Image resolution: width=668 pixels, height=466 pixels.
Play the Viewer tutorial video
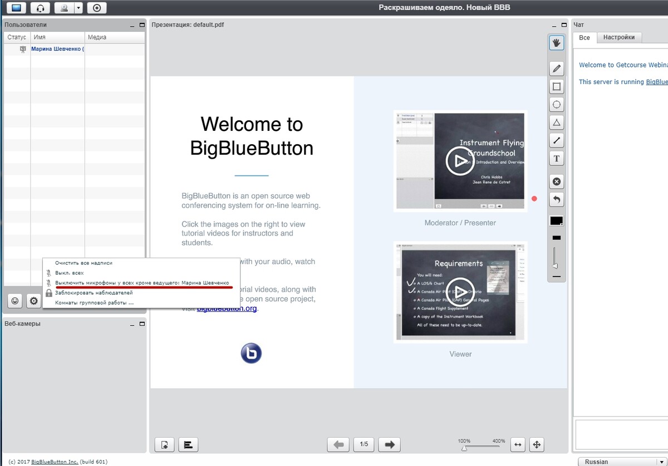pyautogui.click(x=460, y=292)
